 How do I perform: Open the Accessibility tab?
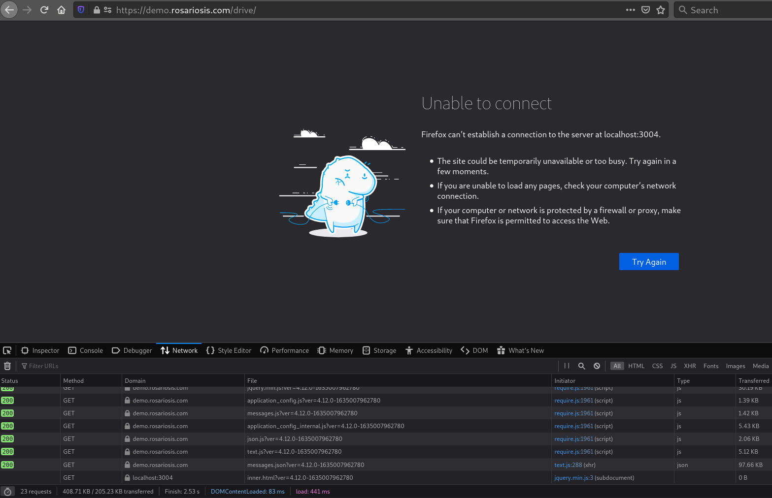429,350
